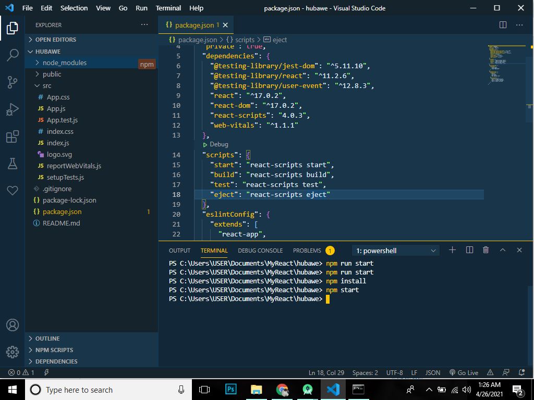Open the Accounts menu icon
534x400 pixels.
(13, 325)
